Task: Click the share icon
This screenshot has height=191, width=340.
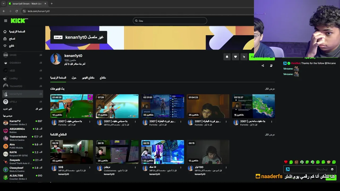Action: click(x=263, y=66)
